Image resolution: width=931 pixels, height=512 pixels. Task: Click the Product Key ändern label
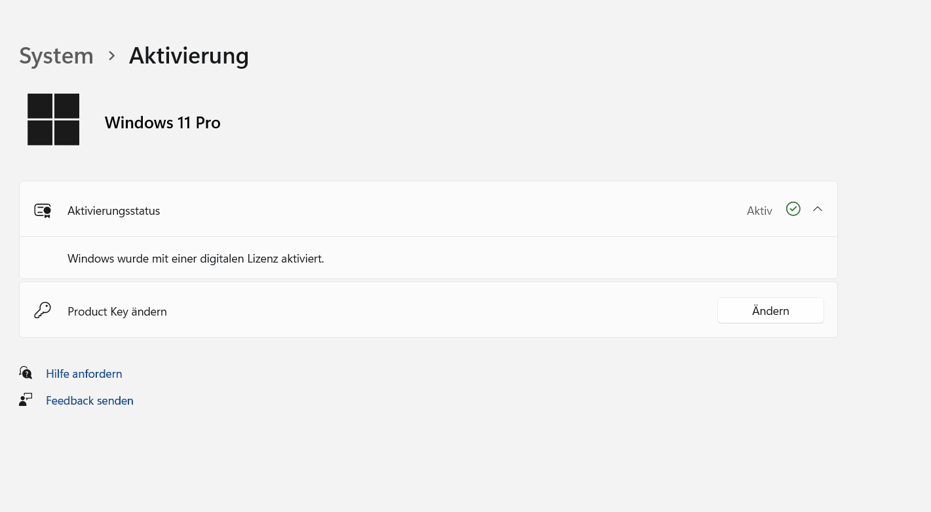tap(117, 312)
